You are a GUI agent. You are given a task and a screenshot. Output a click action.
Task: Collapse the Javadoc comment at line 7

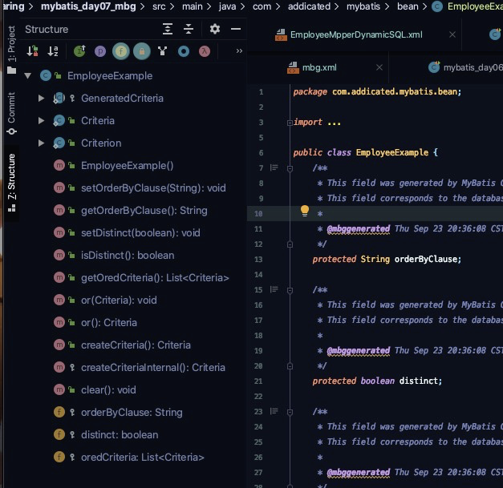coord(290,168)
